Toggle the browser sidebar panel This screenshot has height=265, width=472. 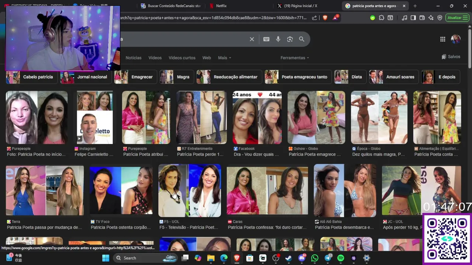coord(413,18)
